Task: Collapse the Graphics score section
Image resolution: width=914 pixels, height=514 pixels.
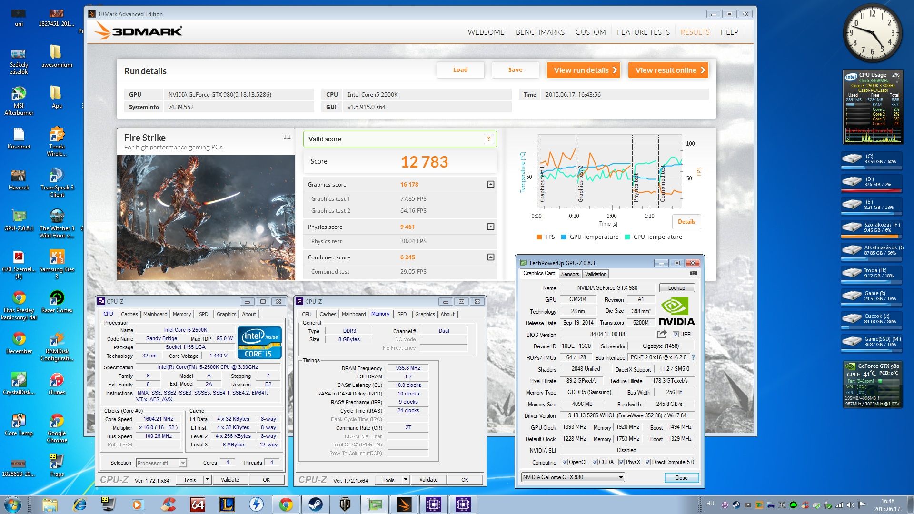Action: (491, 184)
